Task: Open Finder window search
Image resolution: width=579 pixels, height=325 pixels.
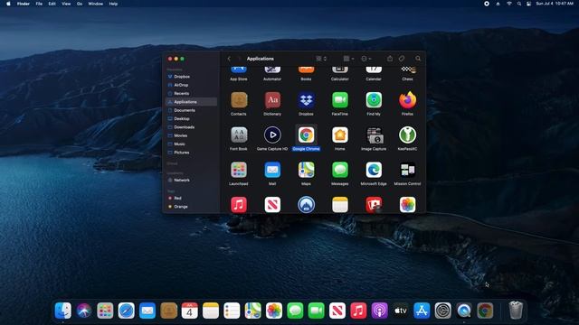Action: [x=418, y=59]
